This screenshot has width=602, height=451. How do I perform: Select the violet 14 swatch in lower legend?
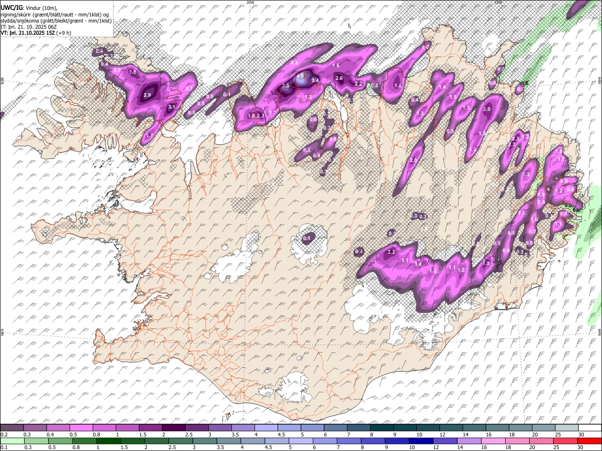pyautogui.click(x=468, y=441)
